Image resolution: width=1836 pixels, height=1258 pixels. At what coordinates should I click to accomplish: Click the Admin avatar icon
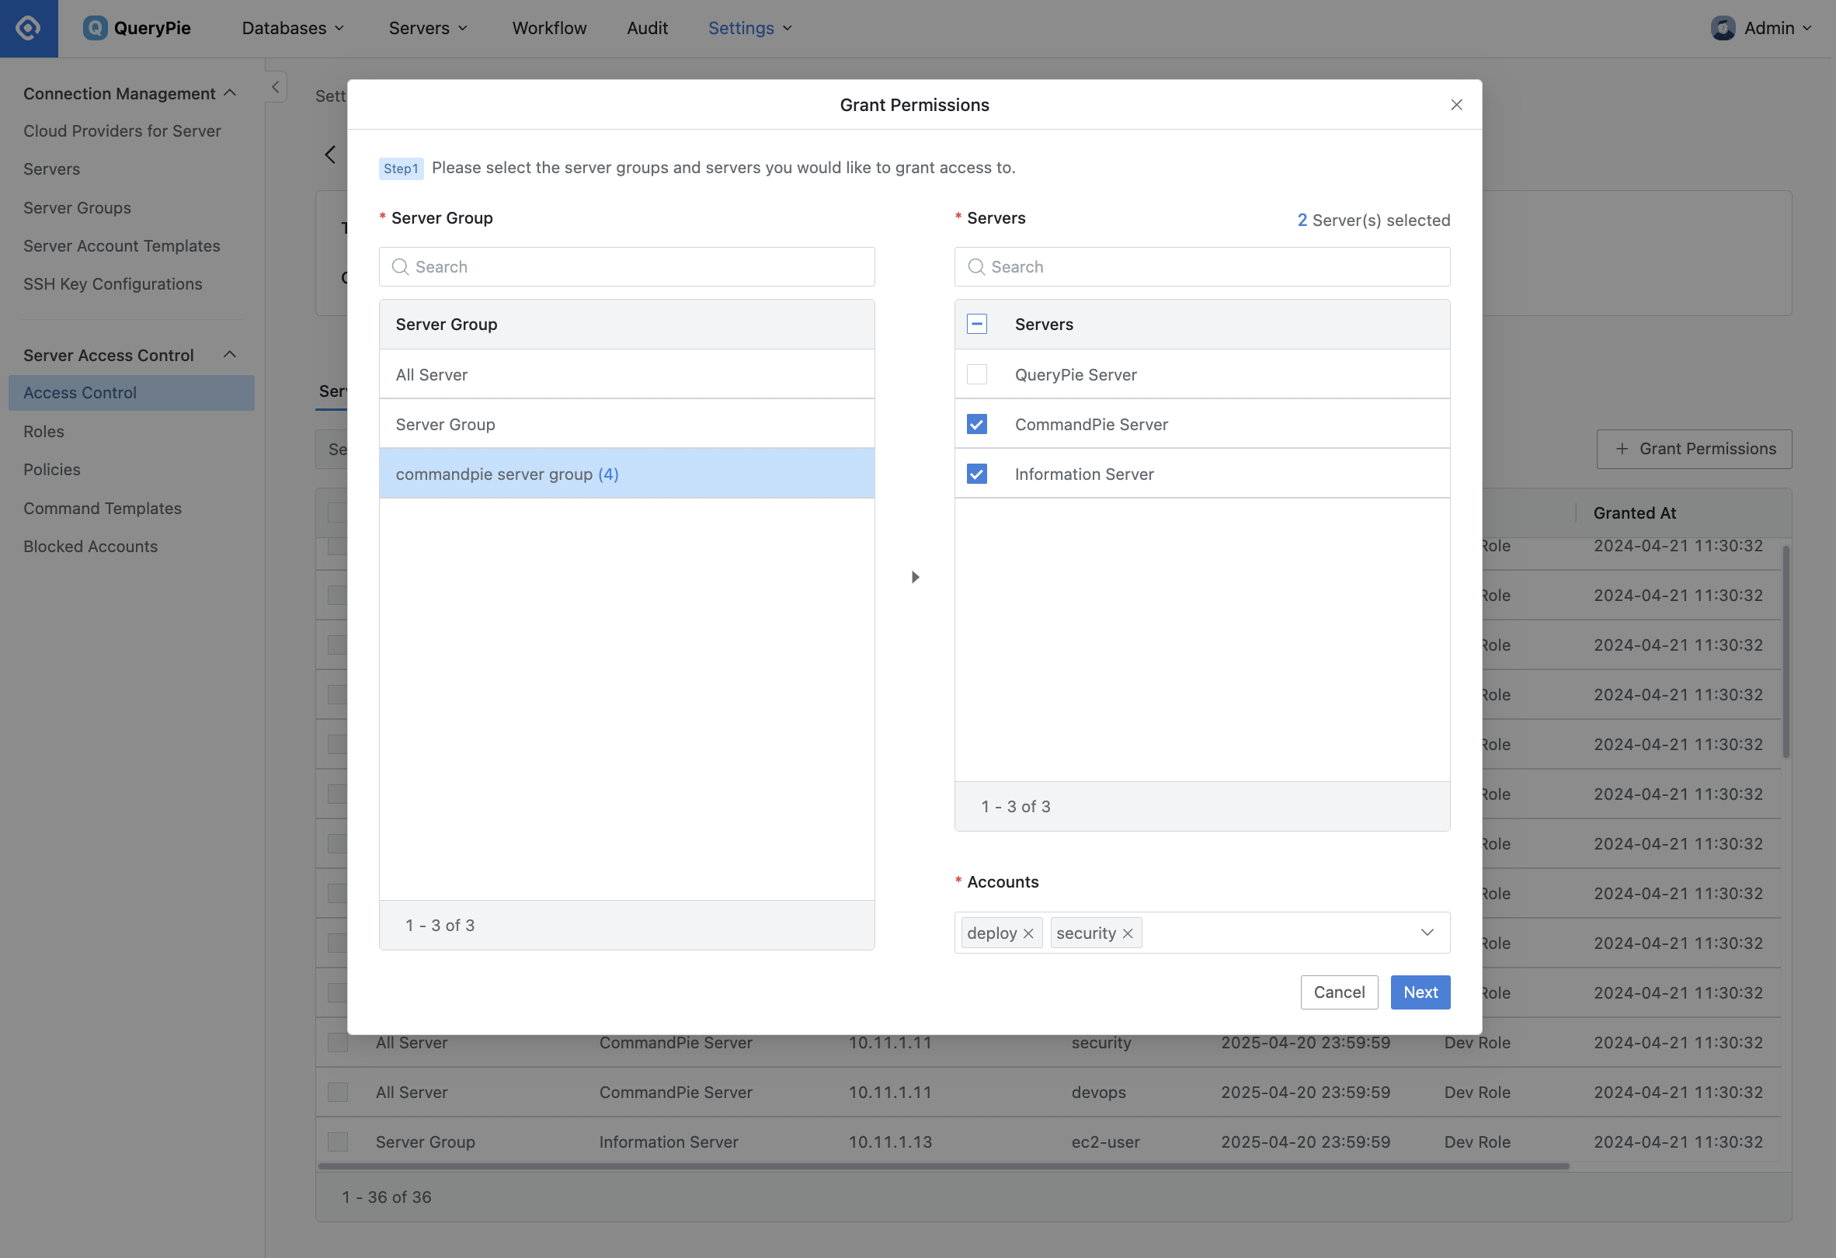point(1723,29)
